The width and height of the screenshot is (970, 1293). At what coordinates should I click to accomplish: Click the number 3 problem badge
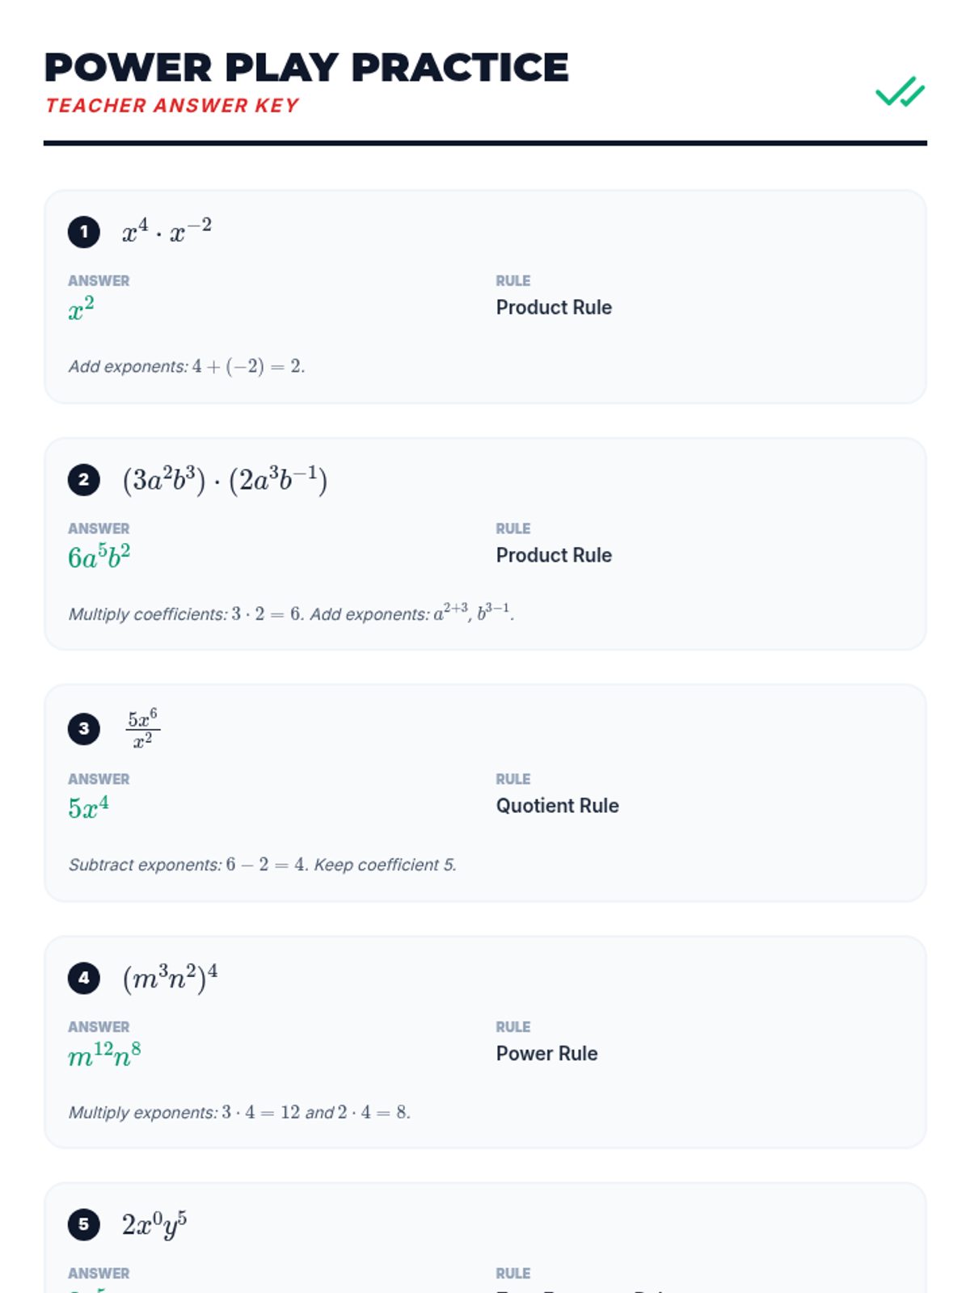point(84,729)
